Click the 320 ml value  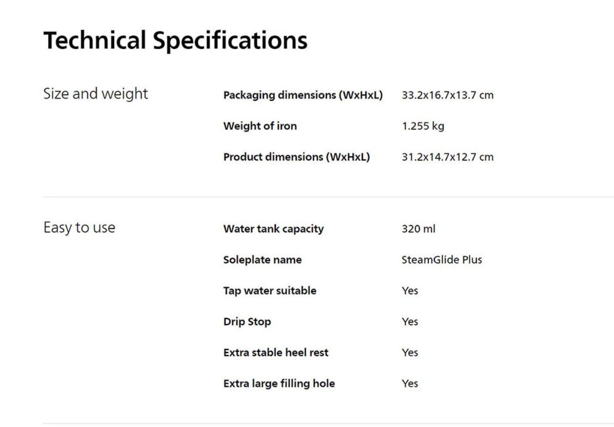point(419,229)
